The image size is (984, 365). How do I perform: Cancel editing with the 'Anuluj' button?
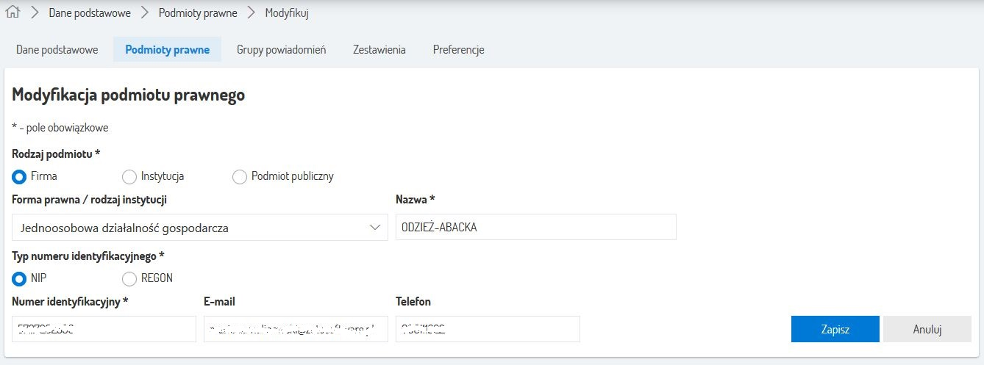click(927, 329)
